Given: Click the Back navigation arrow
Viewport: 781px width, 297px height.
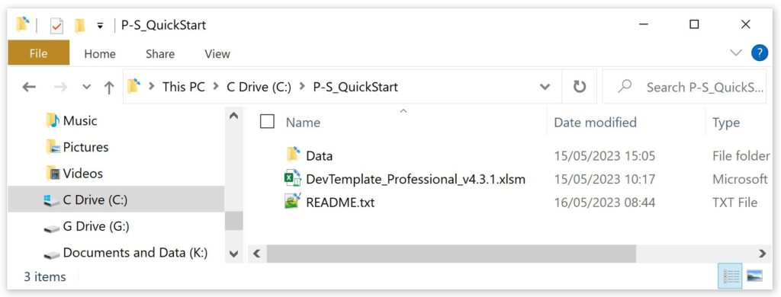Looking at the screenshot, I should [29, 88].
